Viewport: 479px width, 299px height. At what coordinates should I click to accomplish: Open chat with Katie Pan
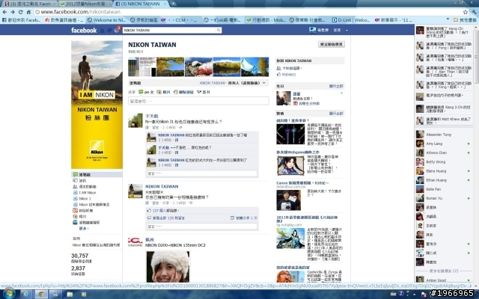click(x=433, y=189)
